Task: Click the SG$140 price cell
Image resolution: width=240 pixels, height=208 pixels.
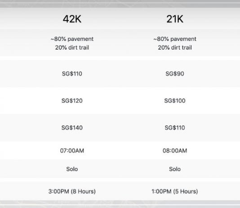Action: click(72, 128)
